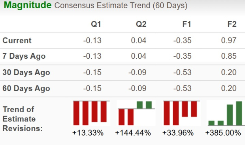Select the Q2 column header

tap(141, 24)
